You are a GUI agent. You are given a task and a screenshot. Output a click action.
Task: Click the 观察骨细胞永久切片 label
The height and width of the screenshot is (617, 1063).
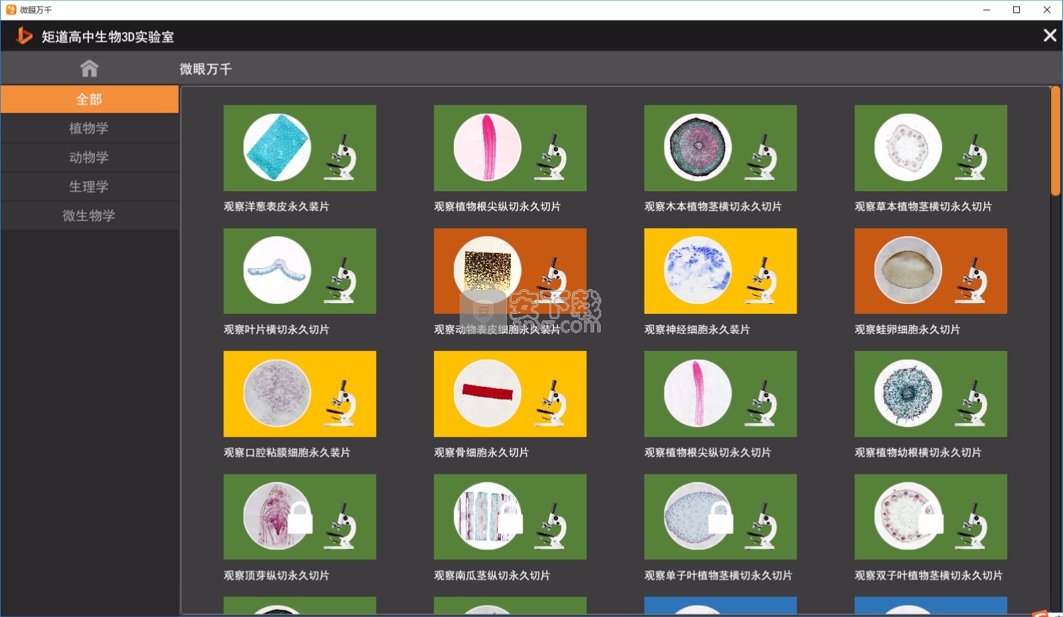(481, 452)
